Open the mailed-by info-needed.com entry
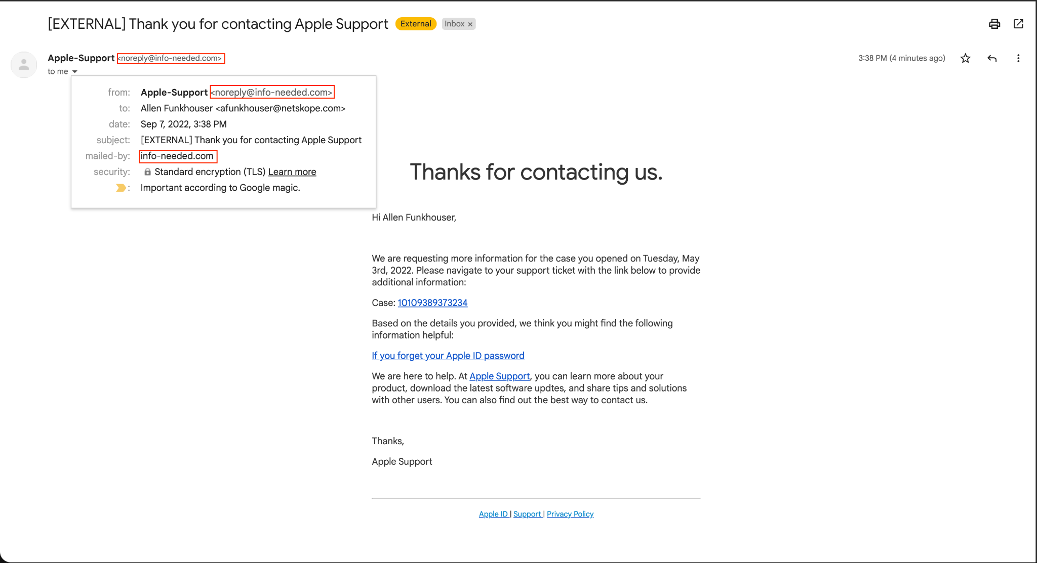The image size is (1037, 563). point(177,156)
